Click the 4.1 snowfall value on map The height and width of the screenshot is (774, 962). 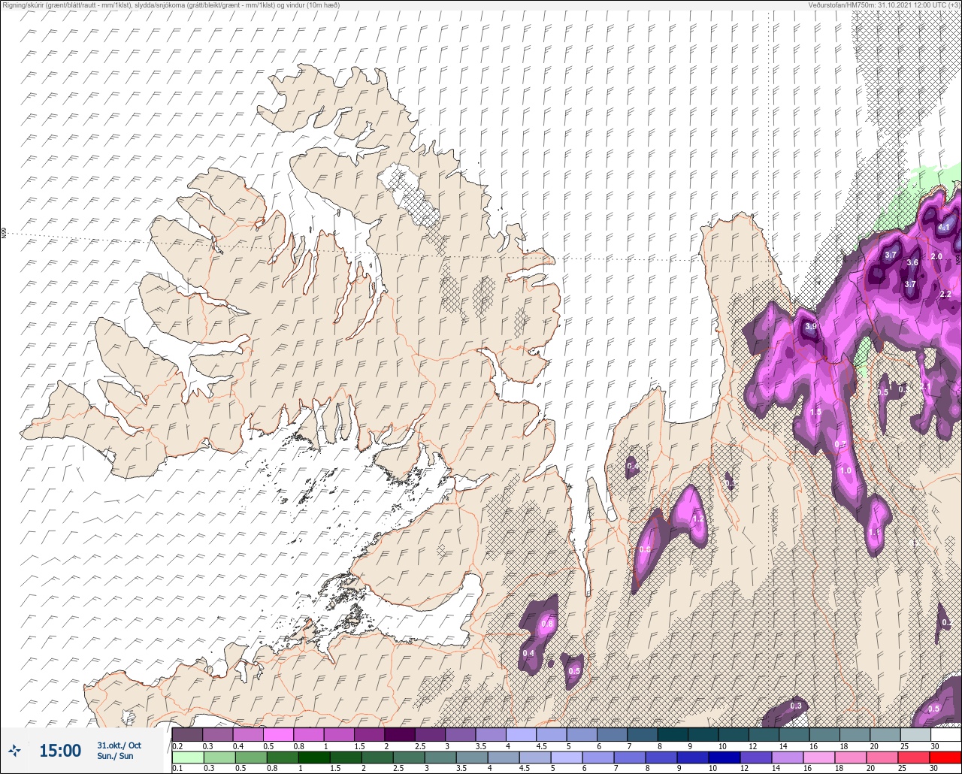(945, 227)
